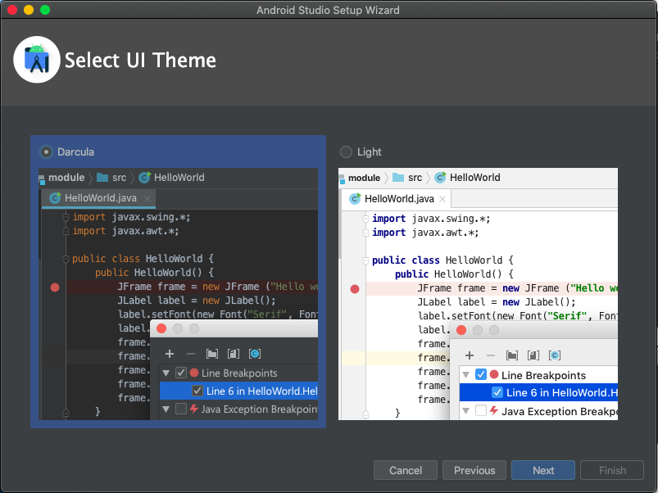
Task: Proceed with the Next button
Action: coord(543,470)
